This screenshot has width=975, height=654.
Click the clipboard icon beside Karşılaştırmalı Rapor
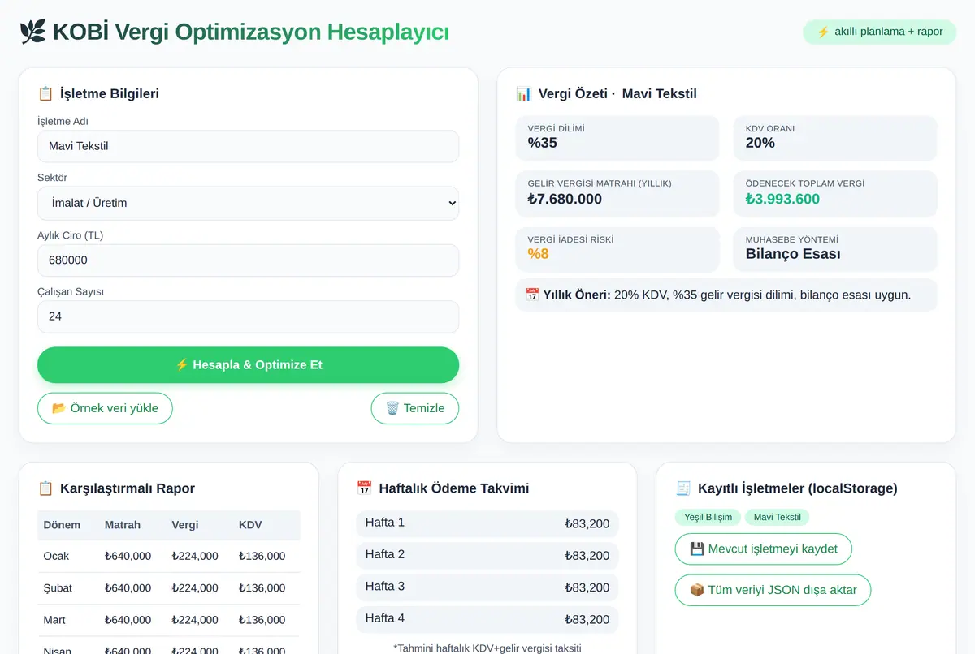pos(45,488)
